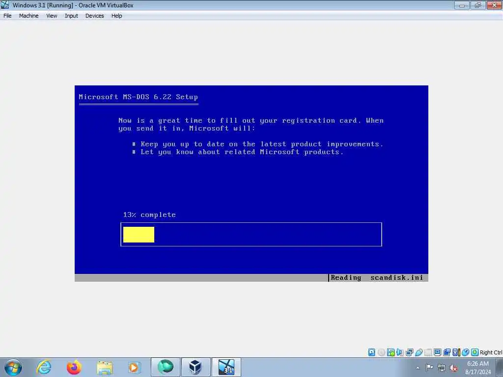Click the virtualization V chip indicator
The image size is (503, 377).
[x=455, y=352]
